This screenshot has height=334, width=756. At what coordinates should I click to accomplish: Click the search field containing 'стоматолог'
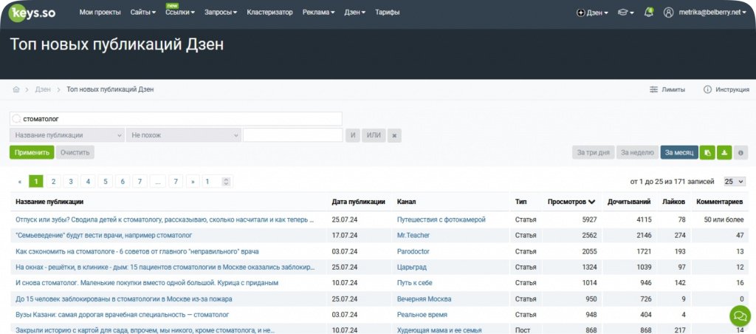pyautogui.click(x=176, y=118)
